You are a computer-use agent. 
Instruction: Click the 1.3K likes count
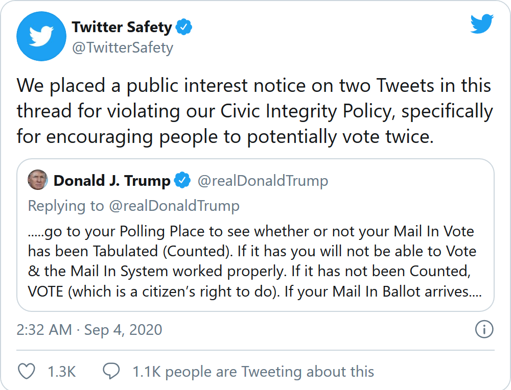click(x=62, y=372)
